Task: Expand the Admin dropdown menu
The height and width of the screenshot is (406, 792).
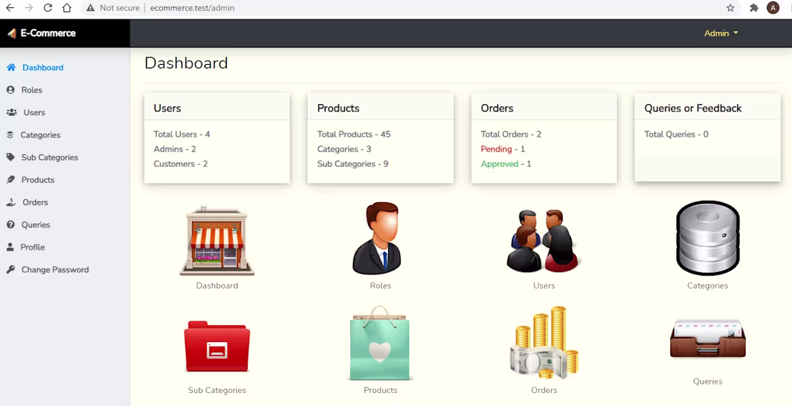Action: pyautogui.click(x=721, y=33)
